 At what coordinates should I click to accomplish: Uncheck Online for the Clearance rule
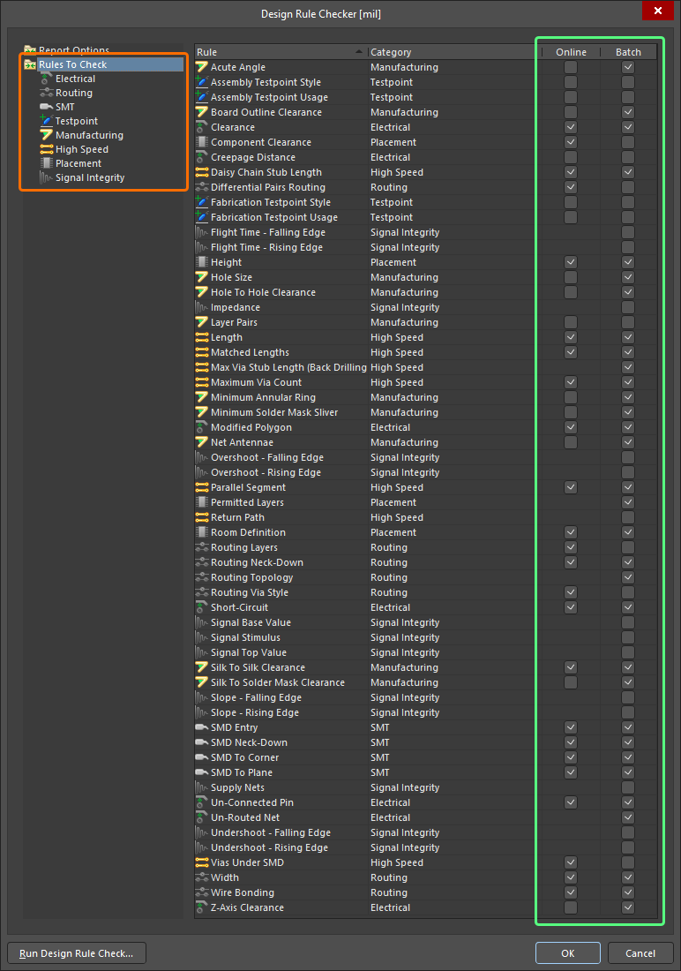tap(571, 127)
